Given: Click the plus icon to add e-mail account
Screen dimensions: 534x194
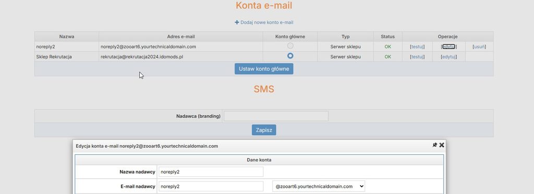Looking at the screenshot, I should click(237, 22).
